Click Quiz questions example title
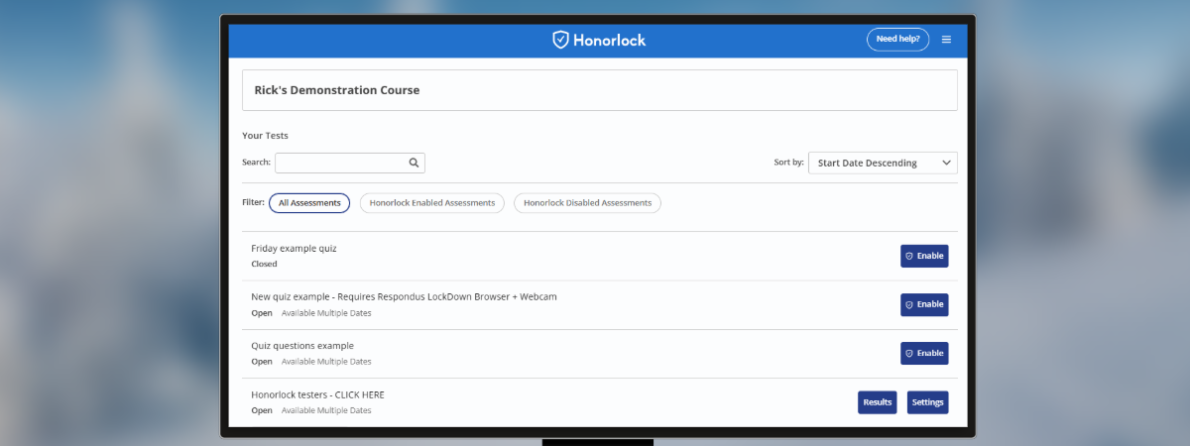 coord(302,345)
